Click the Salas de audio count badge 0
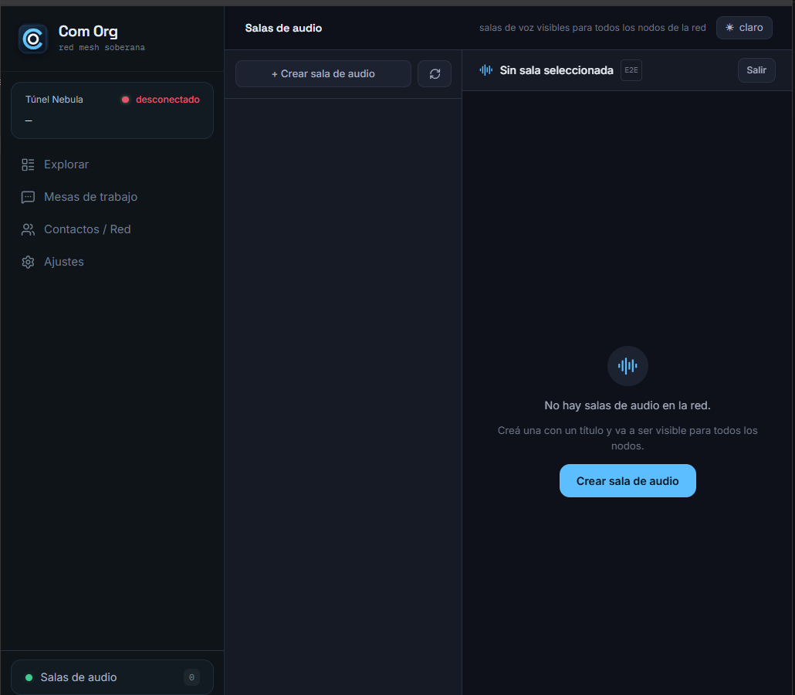 point(191,678)
